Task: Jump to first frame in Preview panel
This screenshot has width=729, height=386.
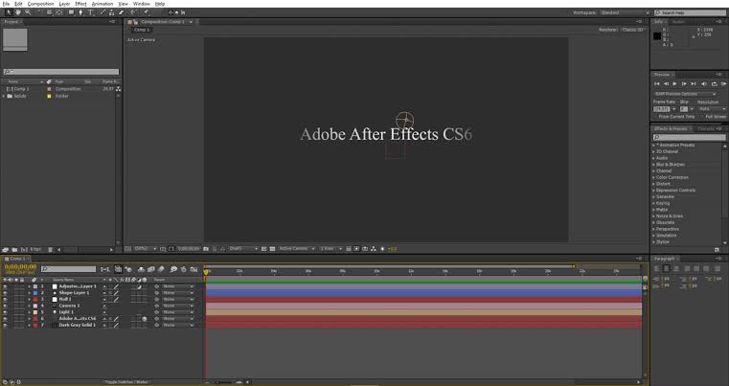Action: click(657, 83)
